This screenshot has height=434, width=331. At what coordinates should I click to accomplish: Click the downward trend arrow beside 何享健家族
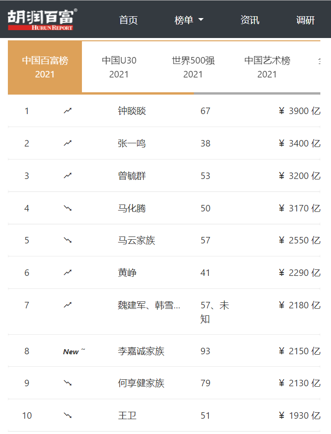(x=68, y=383)
